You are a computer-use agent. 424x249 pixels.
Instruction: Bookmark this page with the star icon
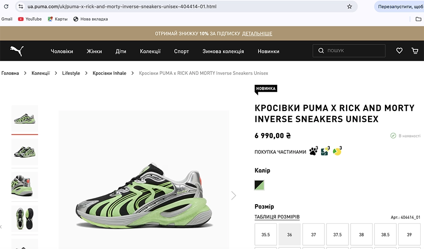(349, 7)
